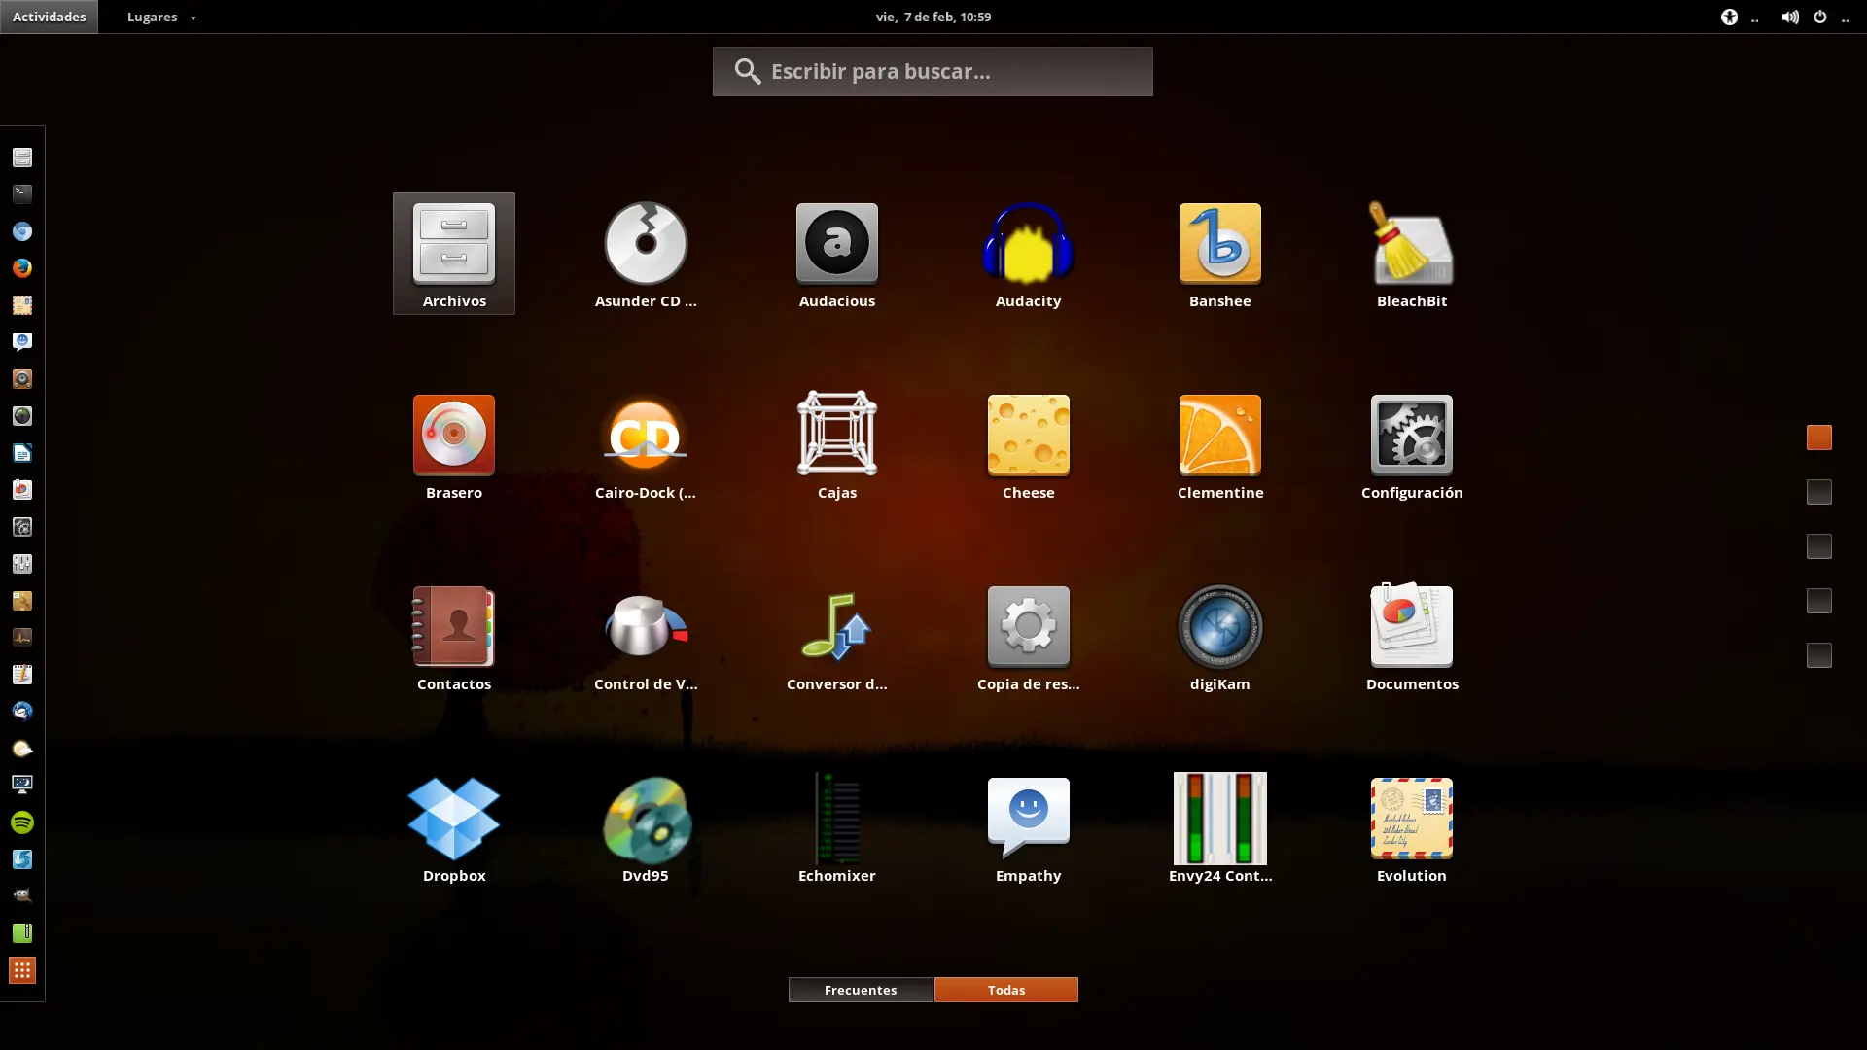
Task: Launch Audacity audio editor
Action: 1029,254
